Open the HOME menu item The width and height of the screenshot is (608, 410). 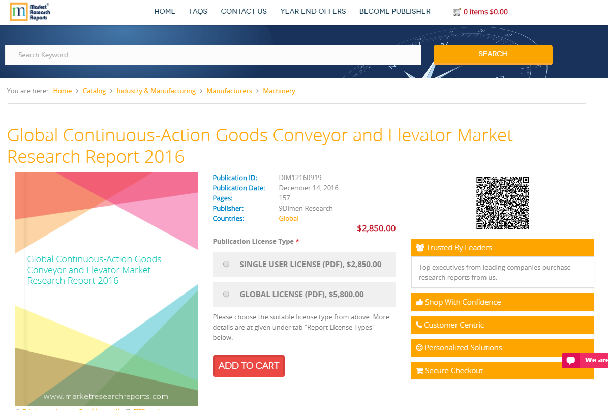tap(165, 11)
